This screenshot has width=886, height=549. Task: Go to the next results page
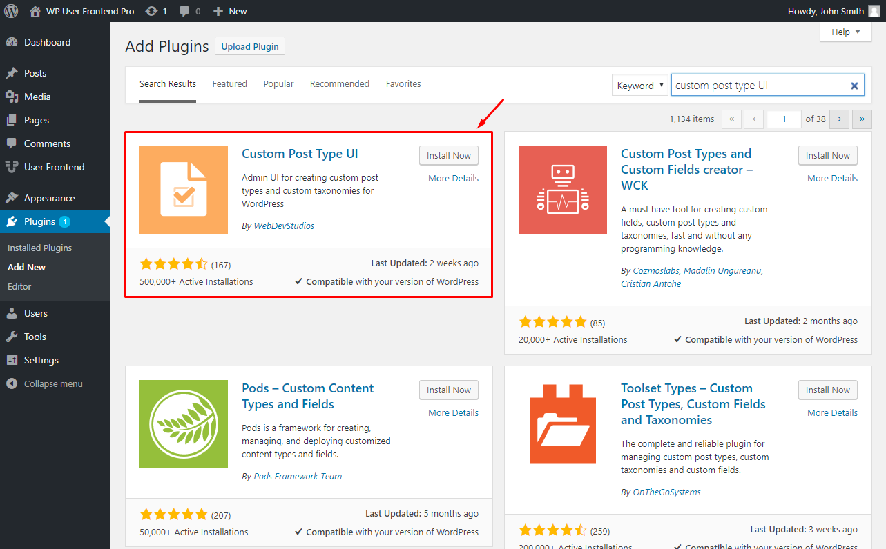[x=839, y=119]
